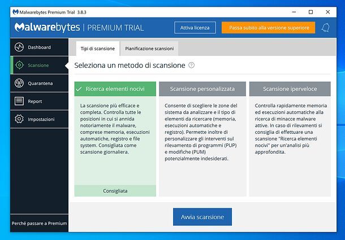This screenshot has width=345, height=240.
Task: Click the window title Malwarebytes Premium Trial 3.8.3
Action: click(x=53, y=12)
